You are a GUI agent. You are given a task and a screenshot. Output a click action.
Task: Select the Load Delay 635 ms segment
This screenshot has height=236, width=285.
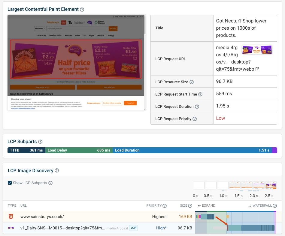pos(79,150)
